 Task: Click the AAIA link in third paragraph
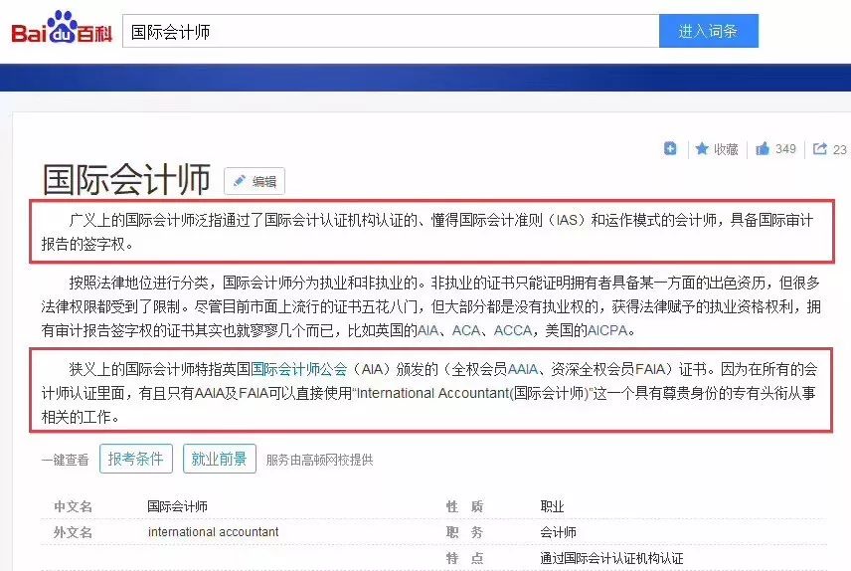point(523,369)
